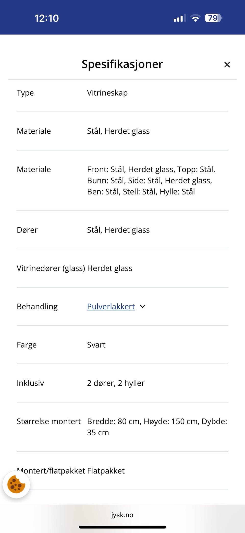
Task: Collapse the Behandling dropdown arrow
Action: [143, 306]
